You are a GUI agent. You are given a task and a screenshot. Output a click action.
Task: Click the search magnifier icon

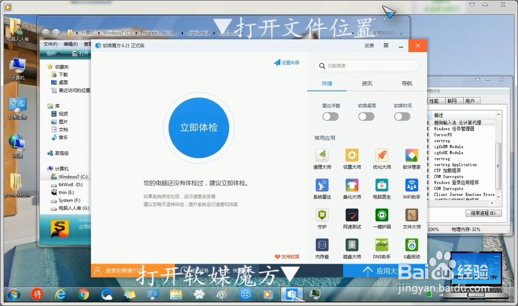tap(322, 66)
